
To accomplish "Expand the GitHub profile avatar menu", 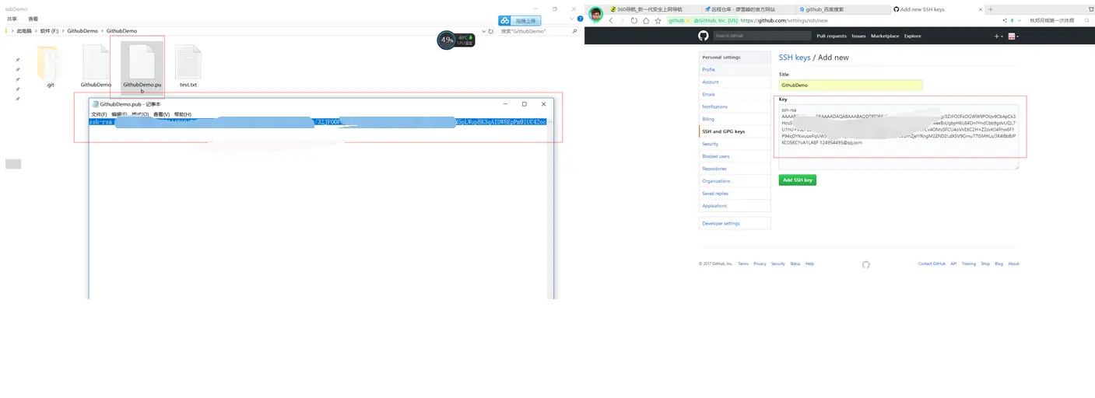I will pyautogui.click(x=1013, y=37).
